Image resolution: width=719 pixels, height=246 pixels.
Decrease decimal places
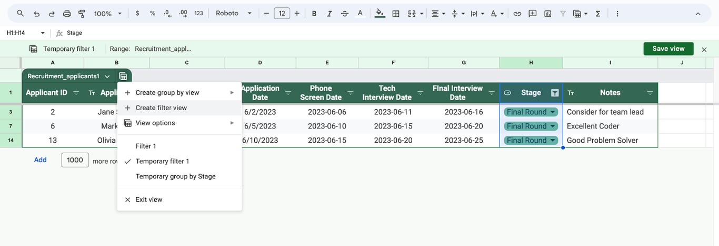coord(167,14)
